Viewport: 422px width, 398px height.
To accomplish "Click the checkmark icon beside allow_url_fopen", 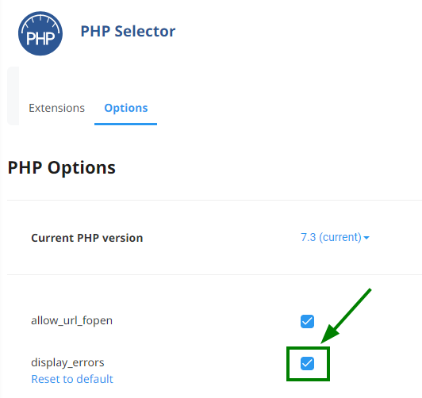I will point(307,321).
